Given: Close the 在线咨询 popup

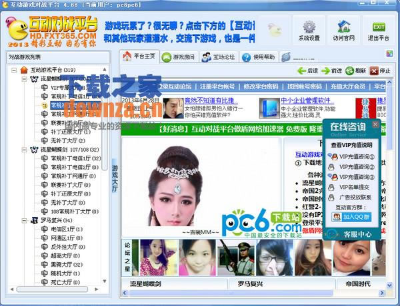Looking at the screenshot, I should (375, 124).
